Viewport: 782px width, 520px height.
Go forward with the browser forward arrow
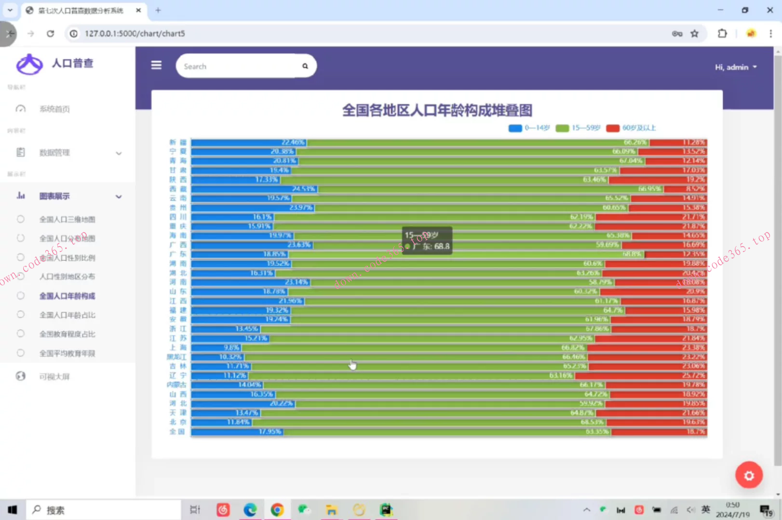(31, 34)
